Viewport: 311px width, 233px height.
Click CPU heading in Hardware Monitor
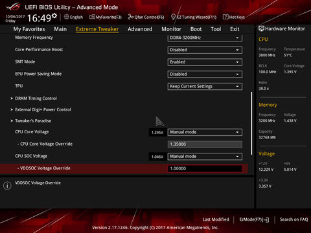tap(263, 39)
